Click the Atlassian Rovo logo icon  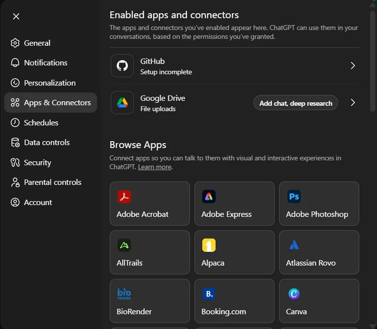[294, 245]
